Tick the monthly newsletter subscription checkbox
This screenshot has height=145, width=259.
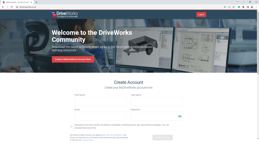coord(71,126)
